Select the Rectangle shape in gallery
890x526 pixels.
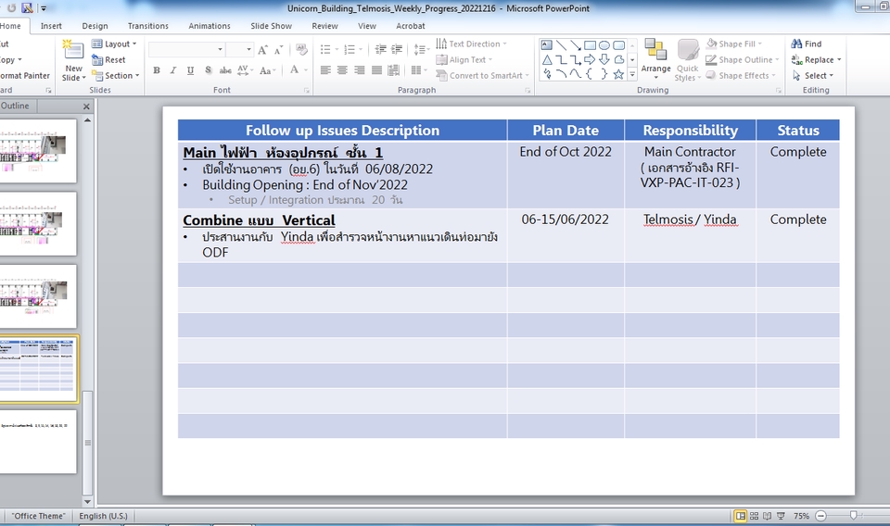click(x=590, y=45)
